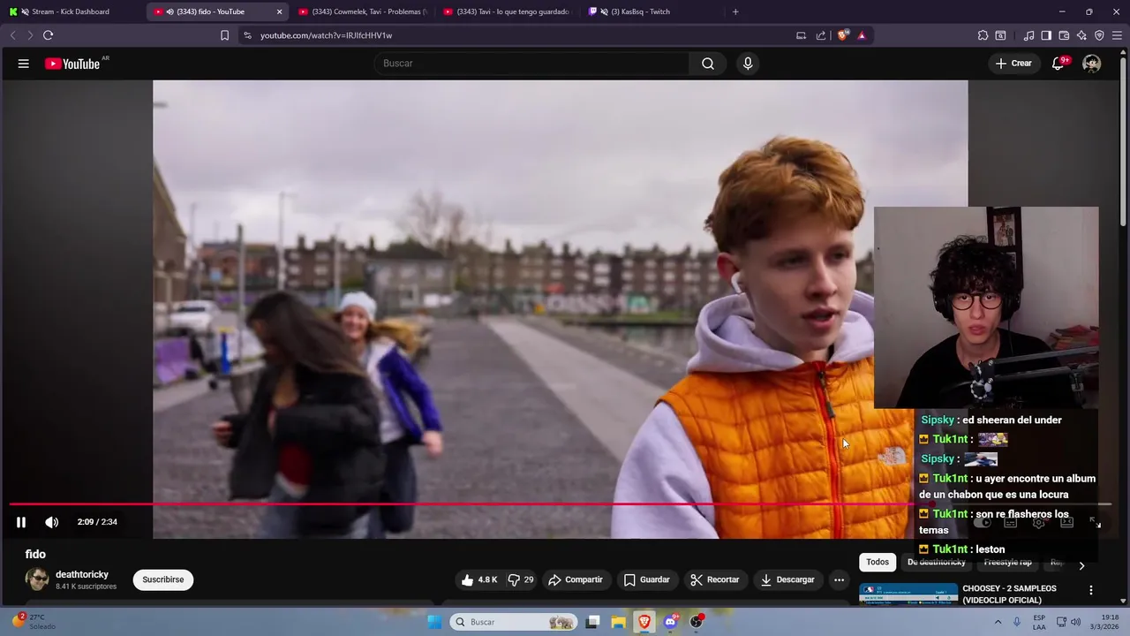Image resolution: width=1130 pixels, height=636 pixels.
Task: Open deathtoricky channel name link
Action: (x=82, y=575)
